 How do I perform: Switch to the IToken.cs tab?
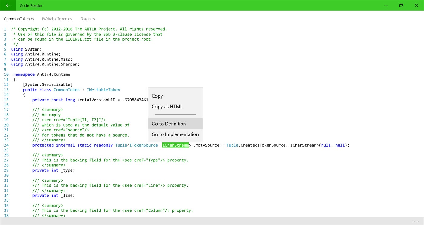tap(87, 19)
